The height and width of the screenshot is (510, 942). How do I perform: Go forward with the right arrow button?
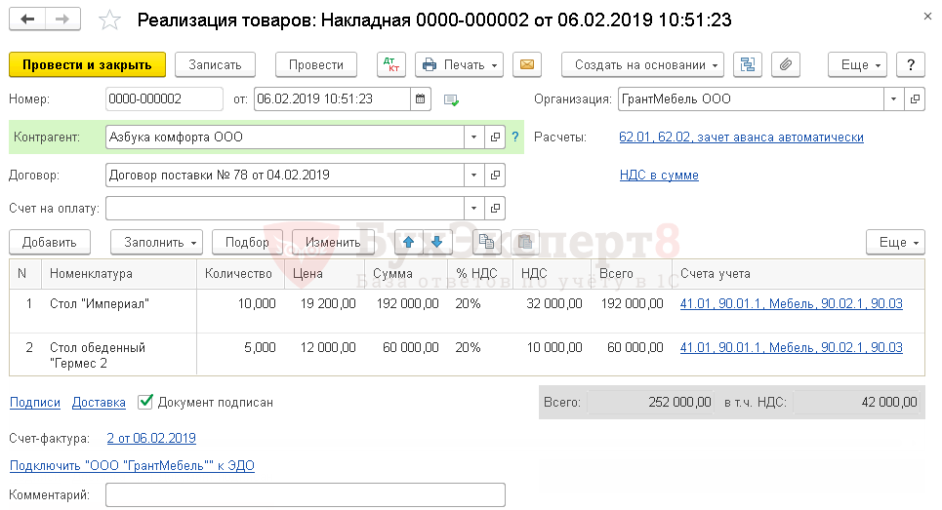click(x=62, y=20)
